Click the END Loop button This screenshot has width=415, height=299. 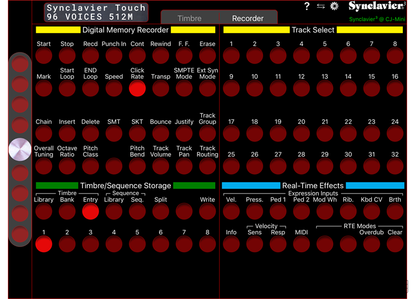pyautogui.click(x=90, y=88)
